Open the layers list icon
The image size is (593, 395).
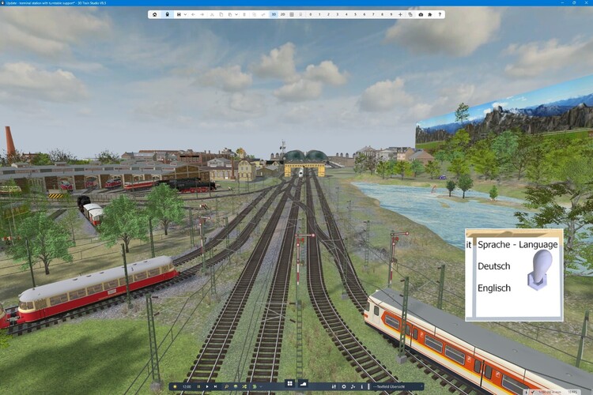point(292,14)
